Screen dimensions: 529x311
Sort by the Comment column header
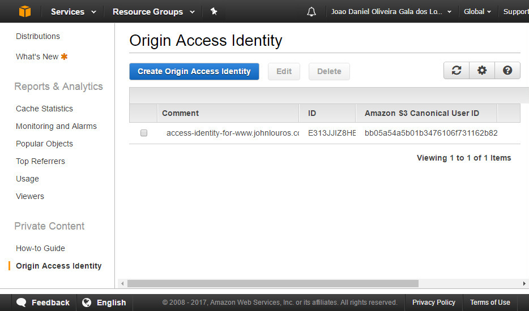point(228,113)
